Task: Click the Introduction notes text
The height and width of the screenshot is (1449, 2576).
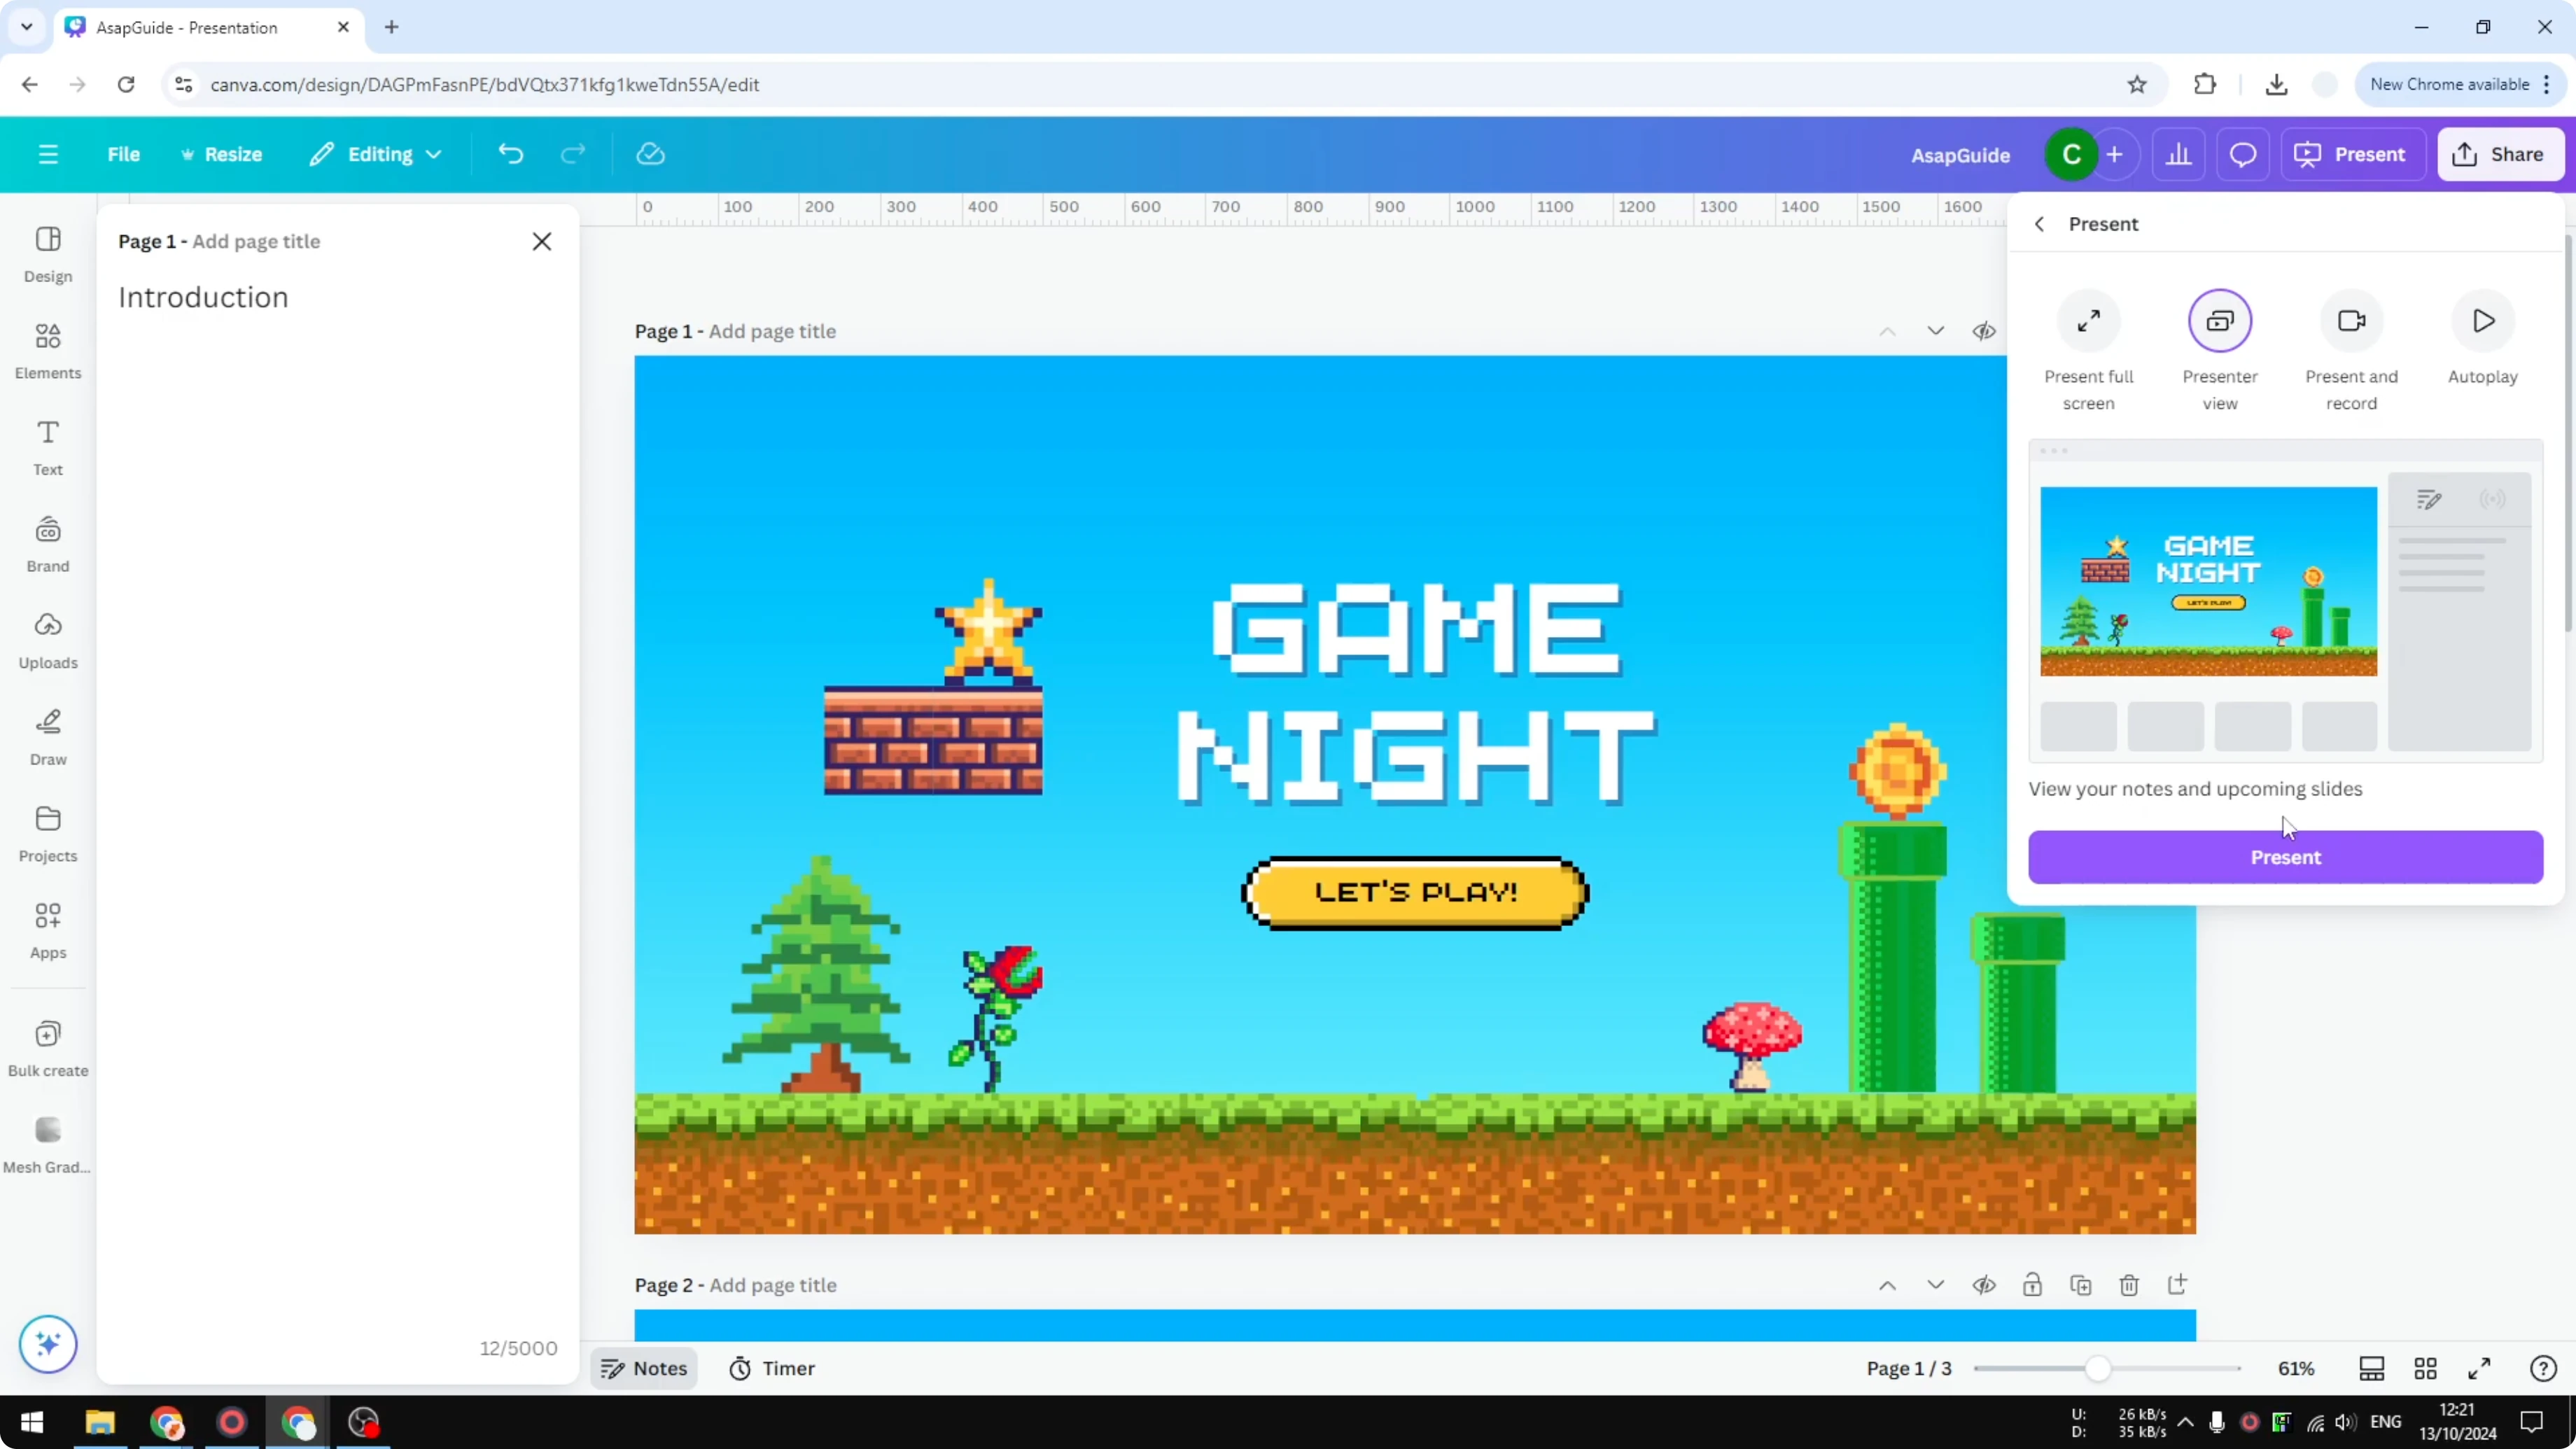Action: [203, 297]
